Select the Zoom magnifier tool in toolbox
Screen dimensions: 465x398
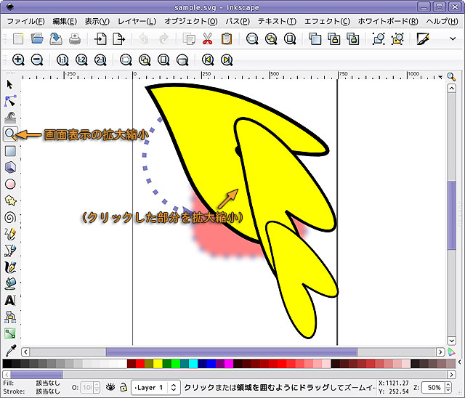click(x=10, y=134)
